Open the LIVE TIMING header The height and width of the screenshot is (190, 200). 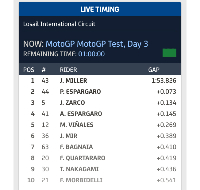click(100, 9)
